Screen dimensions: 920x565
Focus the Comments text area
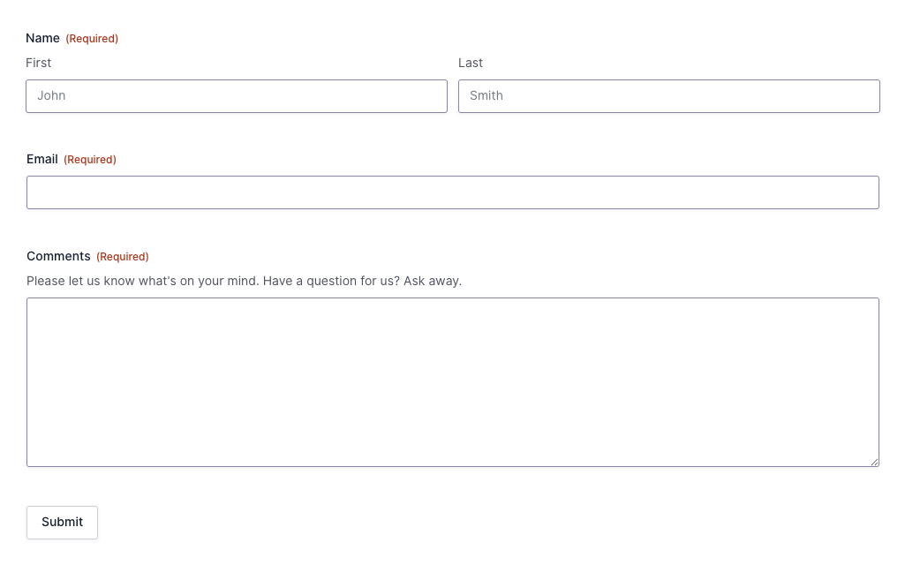tap(452, 381)
